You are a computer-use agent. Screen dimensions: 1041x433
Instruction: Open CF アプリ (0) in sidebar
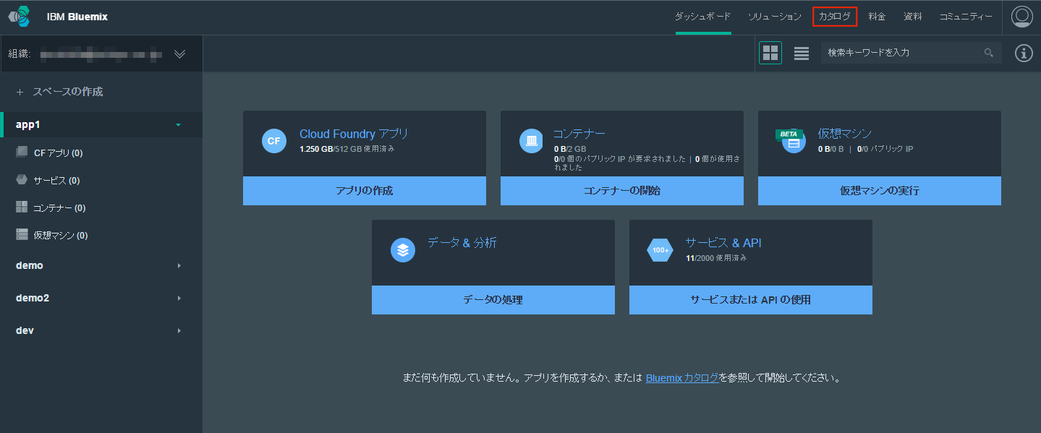(58, 153)
